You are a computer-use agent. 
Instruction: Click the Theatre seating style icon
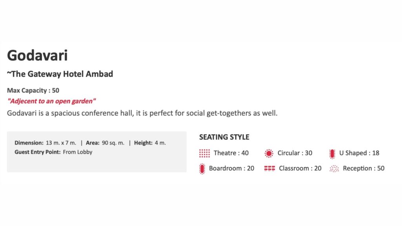[x=205, y=153]
